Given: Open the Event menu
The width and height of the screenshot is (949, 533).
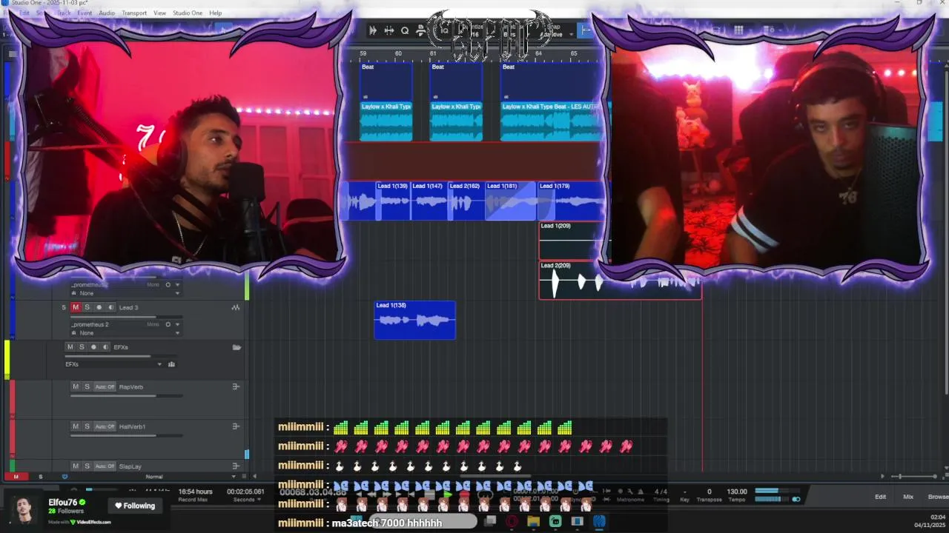Looking at the screenshot, I should point(85,13).
